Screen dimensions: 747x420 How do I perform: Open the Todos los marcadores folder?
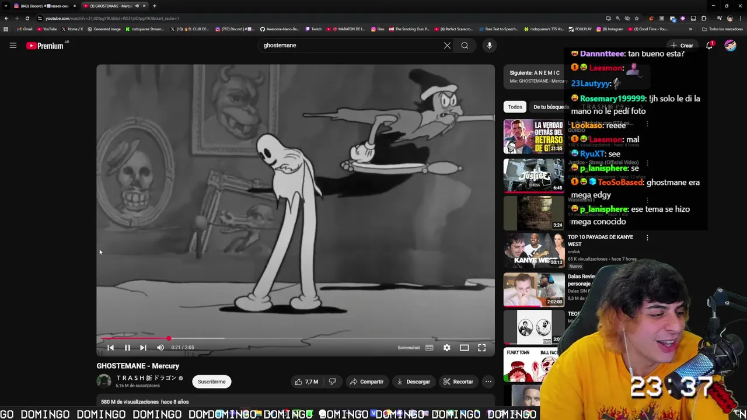[x=722, y=29]
